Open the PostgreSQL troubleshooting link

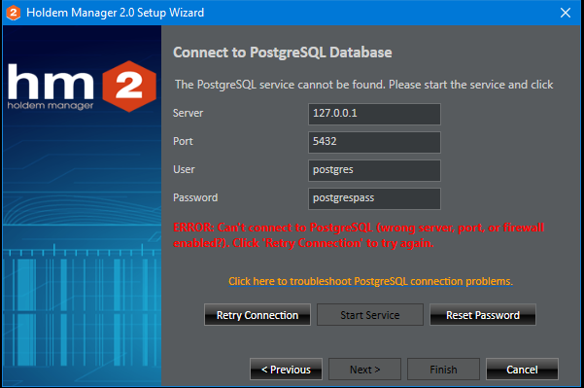[x=370, y=281]
